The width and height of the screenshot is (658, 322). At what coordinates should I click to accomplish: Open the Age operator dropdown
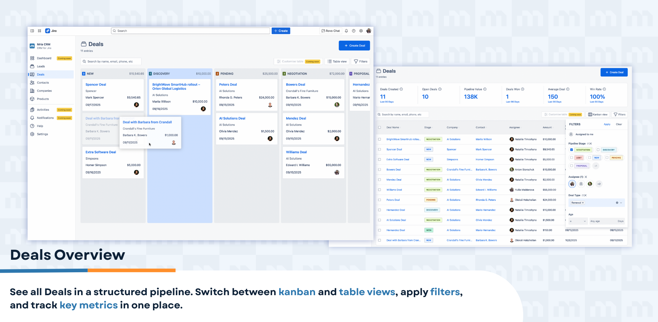click(578, 221)
